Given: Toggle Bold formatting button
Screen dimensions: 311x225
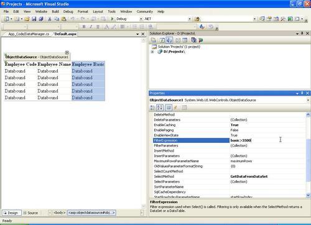Looking at the screenshot, I should [x=84, y=27].
